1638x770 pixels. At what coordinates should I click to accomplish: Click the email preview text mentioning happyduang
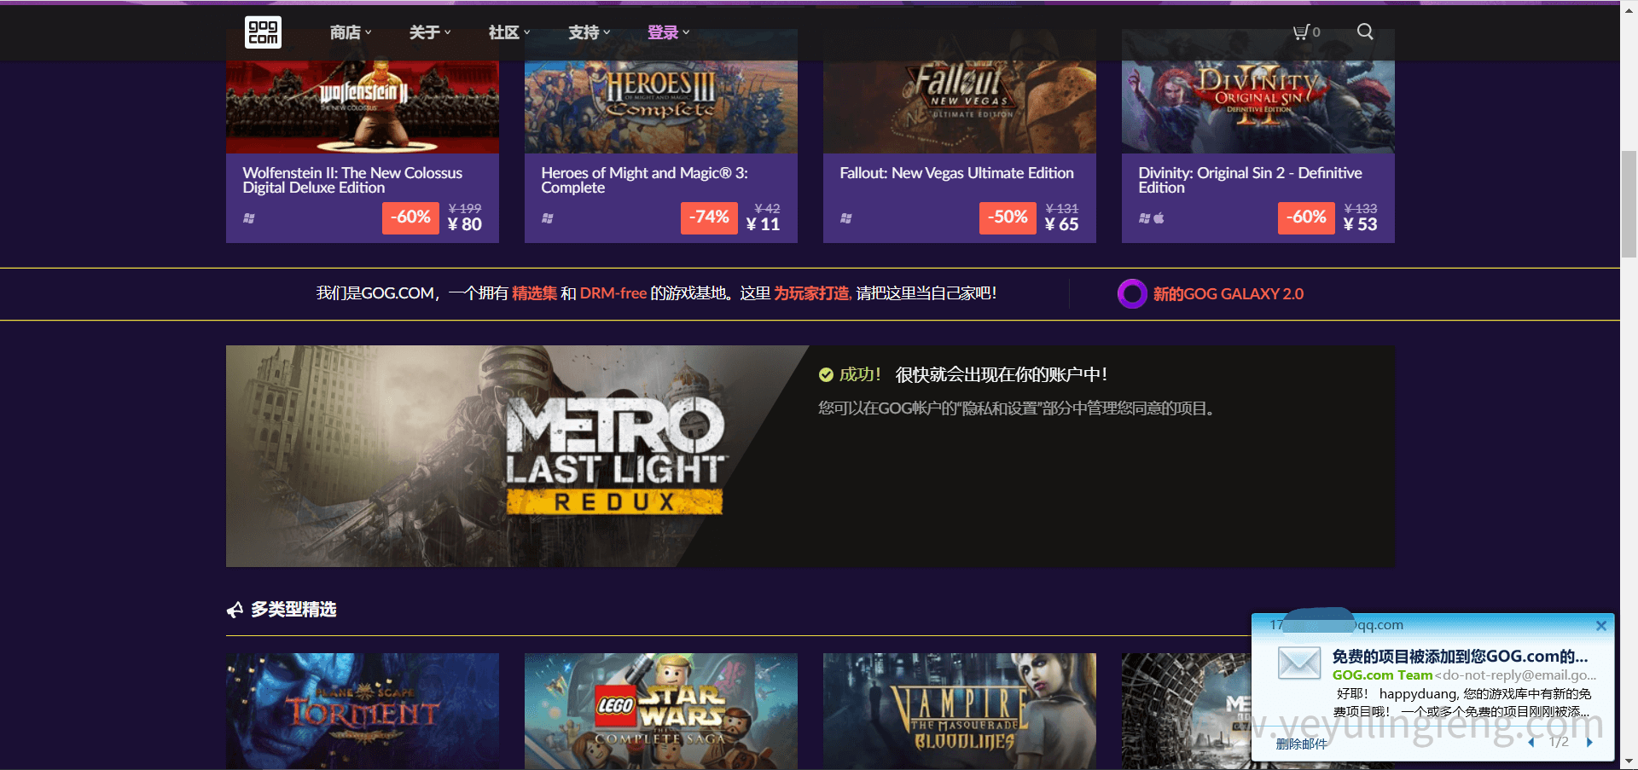pyautogui.click(x=1463, y=703)
